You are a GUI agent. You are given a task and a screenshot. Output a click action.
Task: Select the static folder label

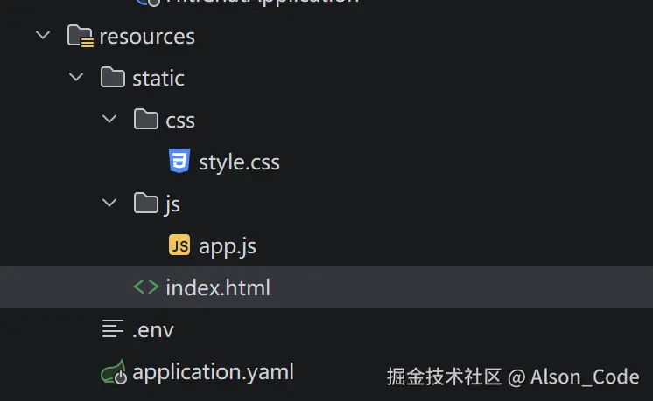click(x=158, y=78)
